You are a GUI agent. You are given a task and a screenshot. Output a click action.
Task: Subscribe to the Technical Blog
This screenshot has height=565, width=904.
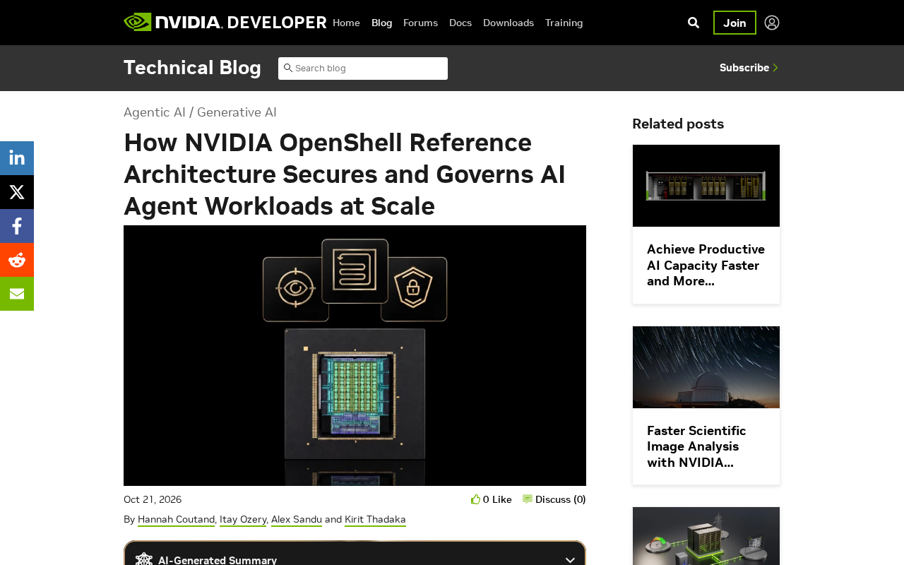coord(749,68)
